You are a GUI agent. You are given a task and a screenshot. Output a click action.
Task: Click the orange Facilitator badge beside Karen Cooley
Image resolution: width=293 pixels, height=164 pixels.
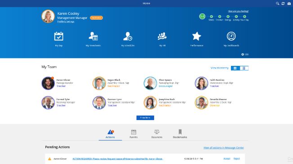point(97,18)
